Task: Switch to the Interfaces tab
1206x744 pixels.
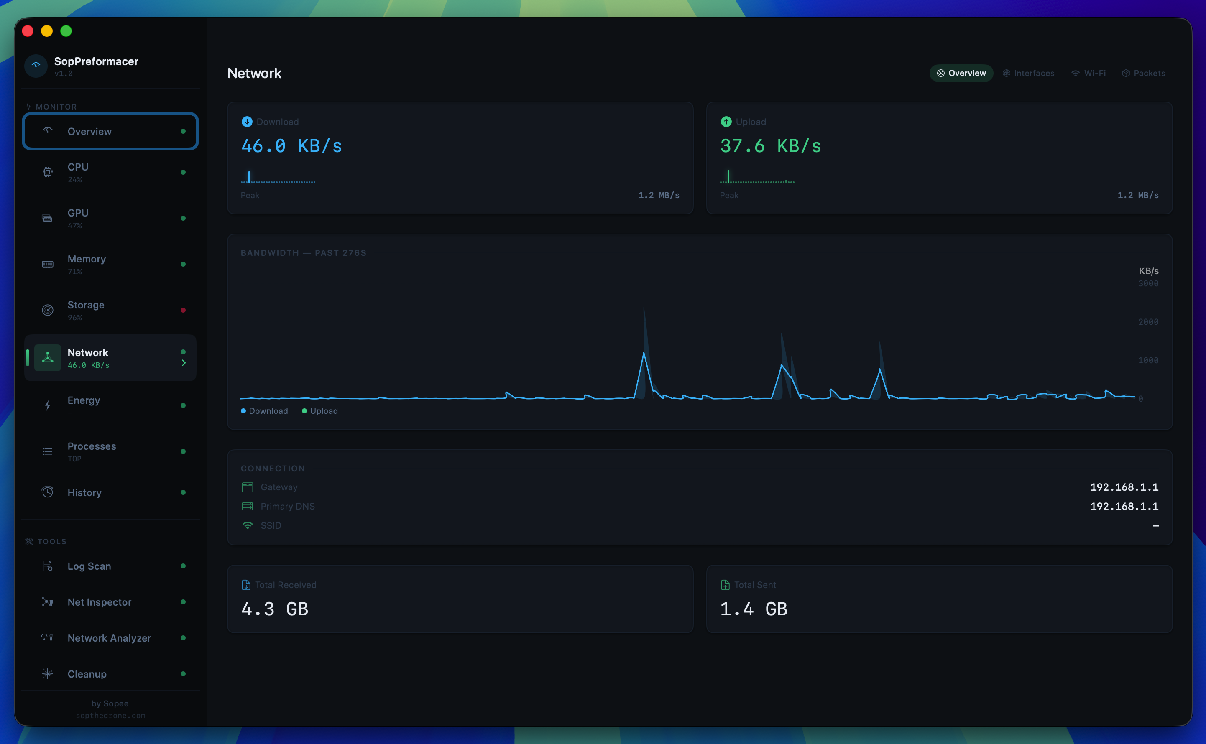Action: [x=1028, y=73]
